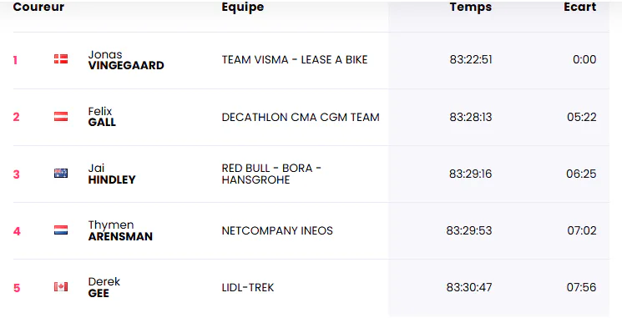Click the Equipe column header
The height and width of the screenshot is (318, 622).
242,8
